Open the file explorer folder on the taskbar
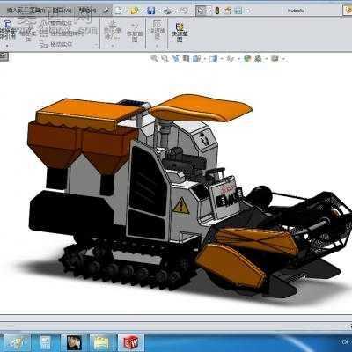The height and width of the screenshot is (352, 352). pyautogui.click(x=102, y=342)
